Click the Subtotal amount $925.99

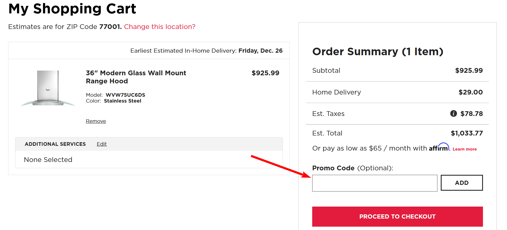[469, 70]
